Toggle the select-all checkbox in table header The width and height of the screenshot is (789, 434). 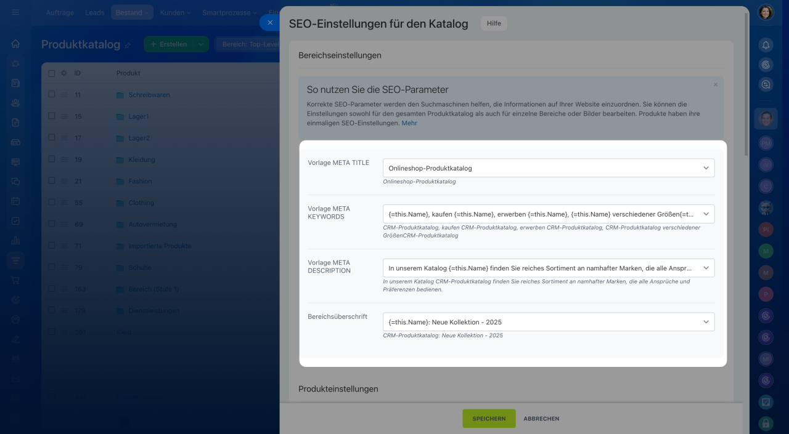click(52, 73)
